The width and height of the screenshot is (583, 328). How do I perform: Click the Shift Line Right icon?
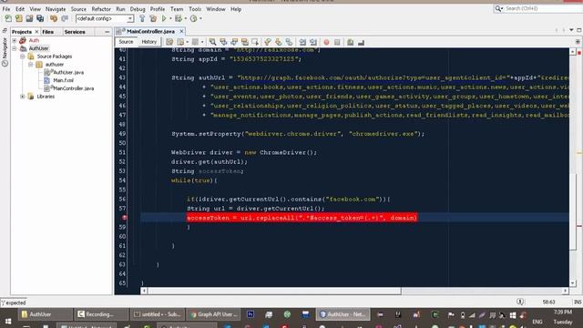point(313,42)
